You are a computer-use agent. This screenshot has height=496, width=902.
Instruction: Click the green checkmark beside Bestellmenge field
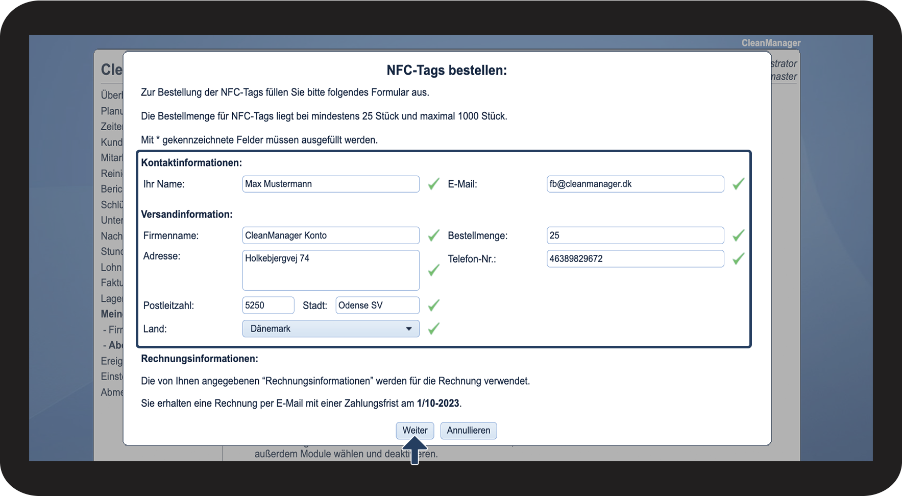coord(738,235)
